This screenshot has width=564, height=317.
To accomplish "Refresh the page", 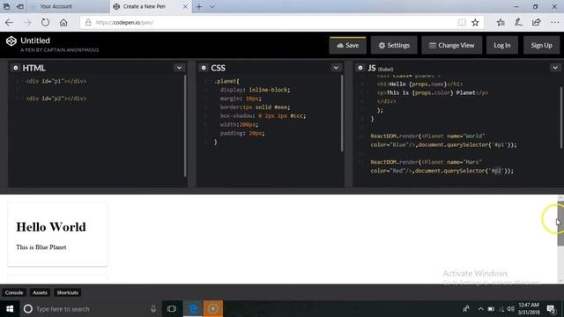I will [x=45, y=22].
